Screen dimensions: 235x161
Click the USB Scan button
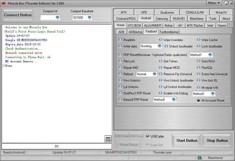click(136, 136)
